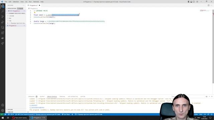Screen dimensions: 214x120
Task: Click .NET Core Launch config in status bar
Action: [38, 114]
